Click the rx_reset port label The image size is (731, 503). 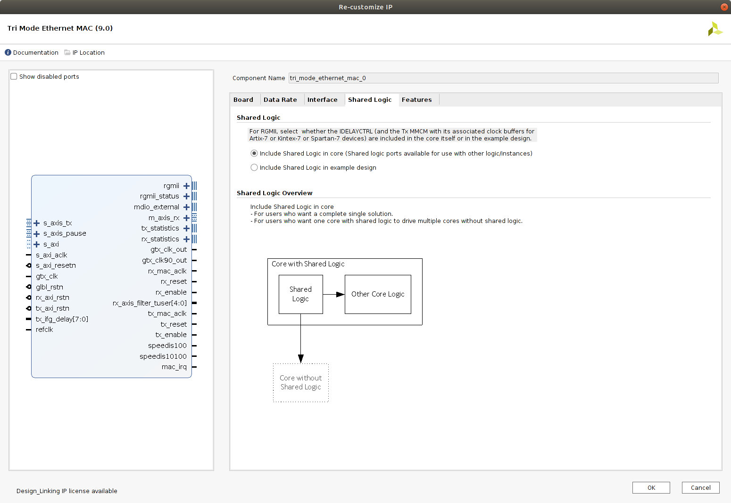[174, 281]
